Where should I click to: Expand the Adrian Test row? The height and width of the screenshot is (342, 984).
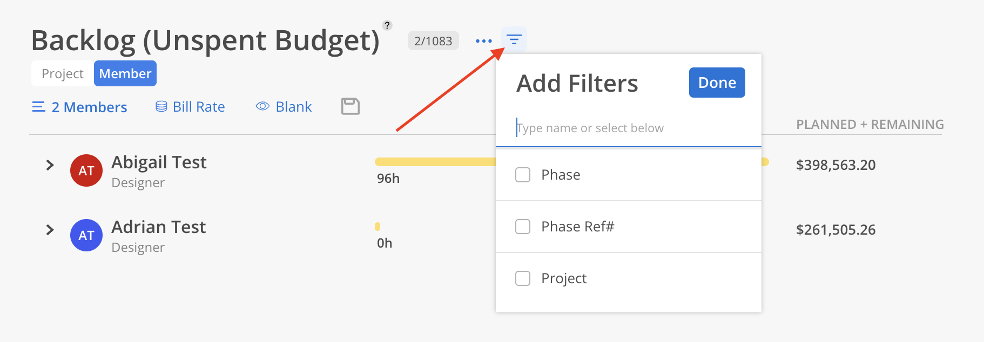tap(50, 230)
